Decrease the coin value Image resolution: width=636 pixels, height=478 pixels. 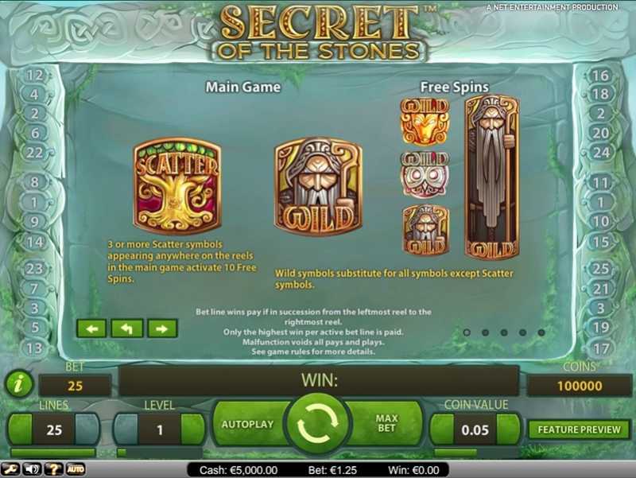coord(442,429)
